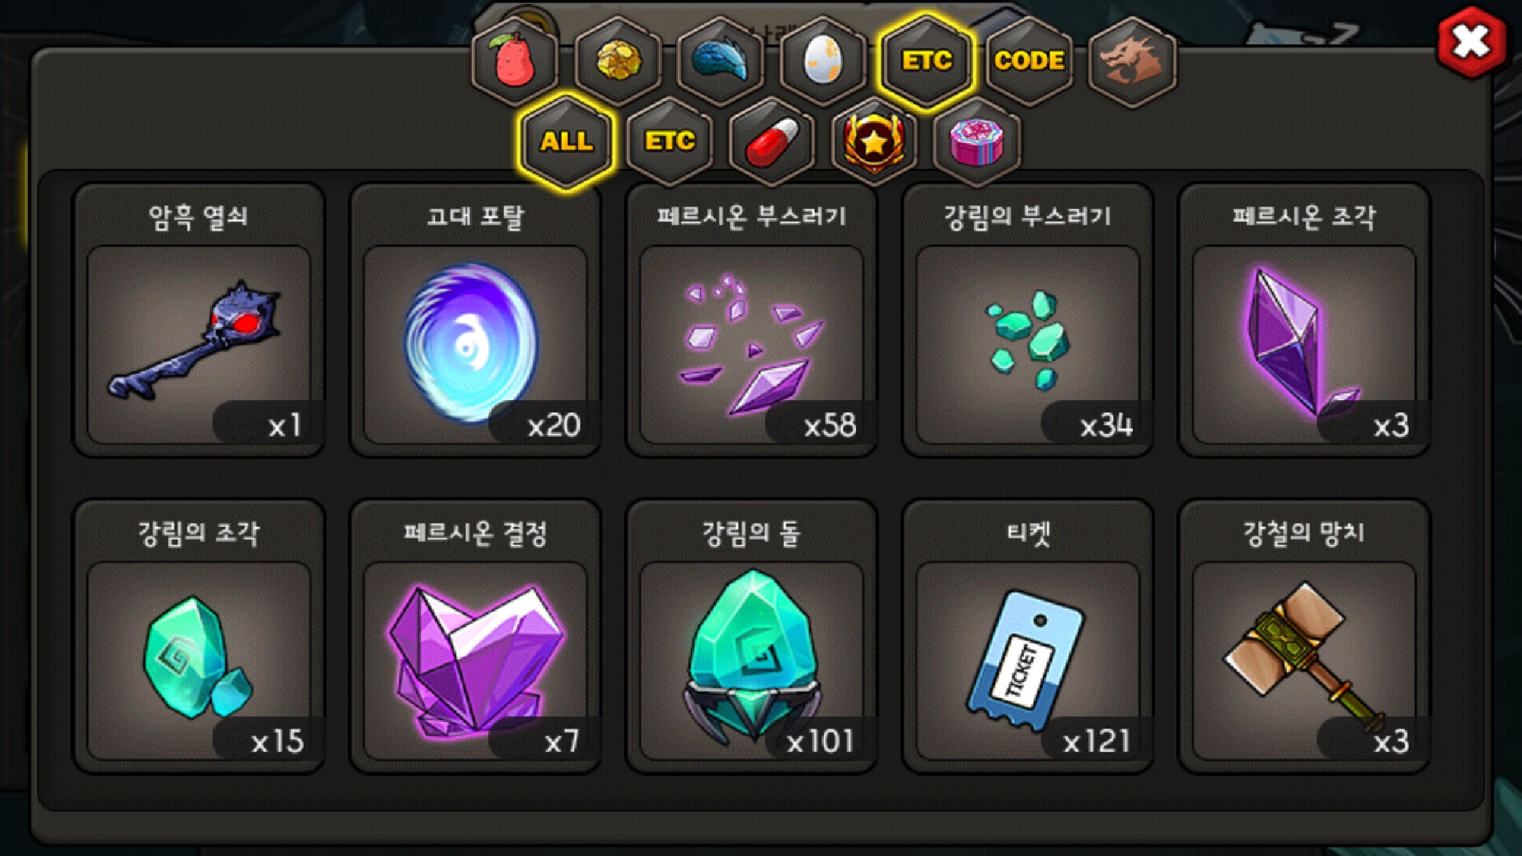The image size is (1522, 856).
Task: Pick the 강철의 망치 hammer item
Action: (x=1304, y=636)
